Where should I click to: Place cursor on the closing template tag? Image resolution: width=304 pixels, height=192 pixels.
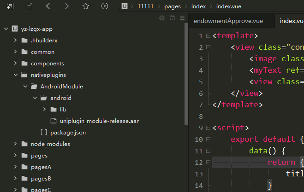coord(238,105)
